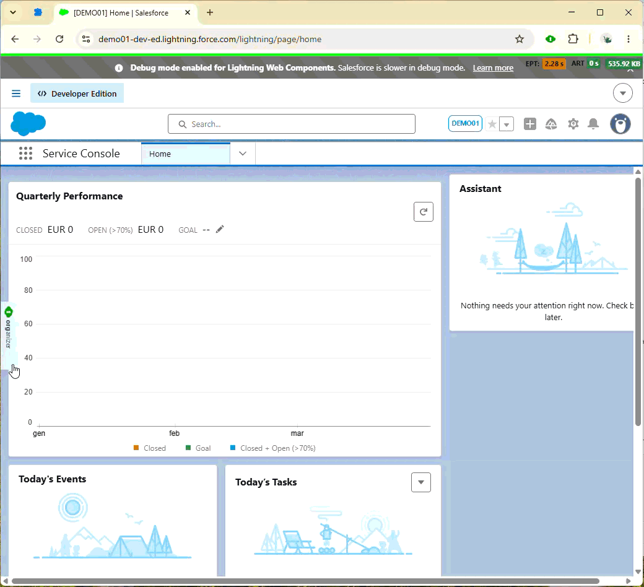Edit goal pencil icon
This screenshot has width=644, height=587.
point(220,229)
